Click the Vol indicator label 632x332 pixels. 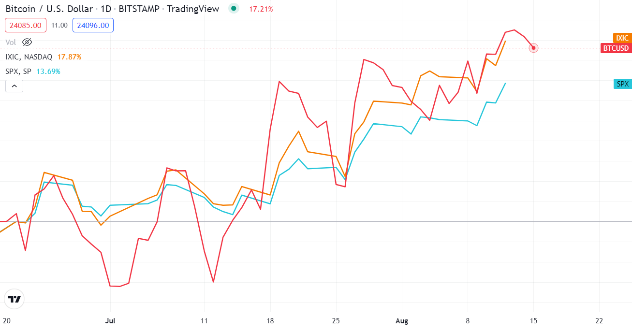(11, 42)
